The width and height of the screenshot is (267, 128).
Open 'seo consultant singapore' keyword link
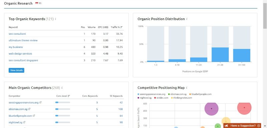click(23, 60)
